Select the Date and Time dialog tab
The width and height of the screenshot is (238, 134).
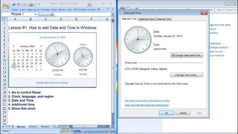point(129,19)
